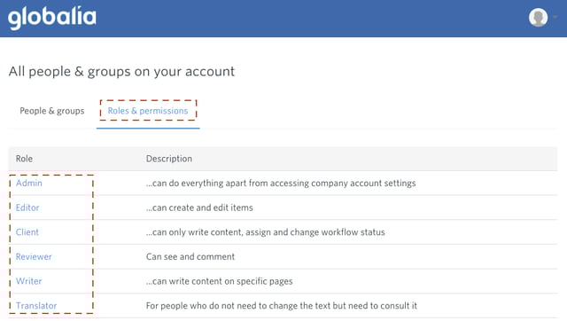Open the Client role link
This screenshot has width=567, height=321.
[27, 232]
